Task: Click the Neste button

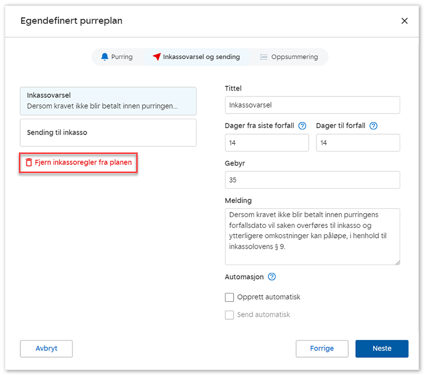Action: coord(382,349)
